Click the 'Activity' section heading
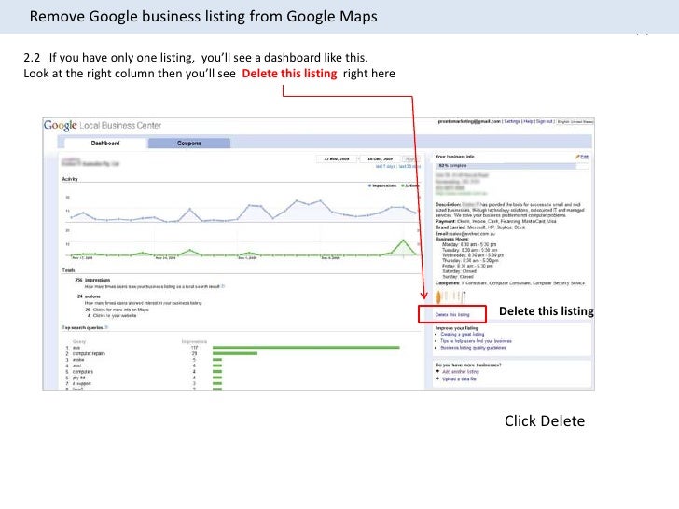The height and width of the screenshot is (509, 679). pyautogui.click(x=70, y=179)
